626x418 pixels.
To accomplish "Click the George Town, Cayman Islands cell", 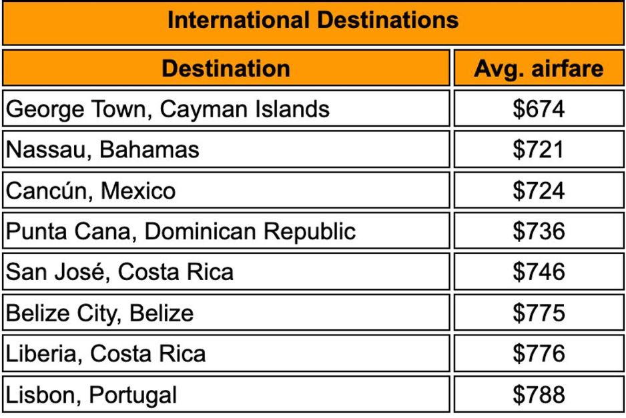I will click(168, 109).
